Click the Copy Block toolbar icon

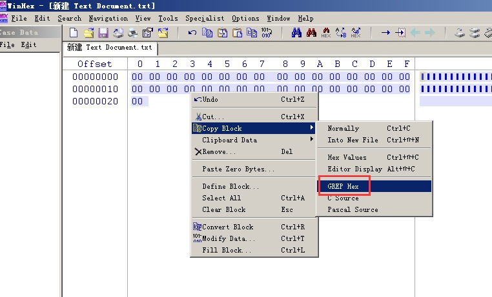(207, 33)
